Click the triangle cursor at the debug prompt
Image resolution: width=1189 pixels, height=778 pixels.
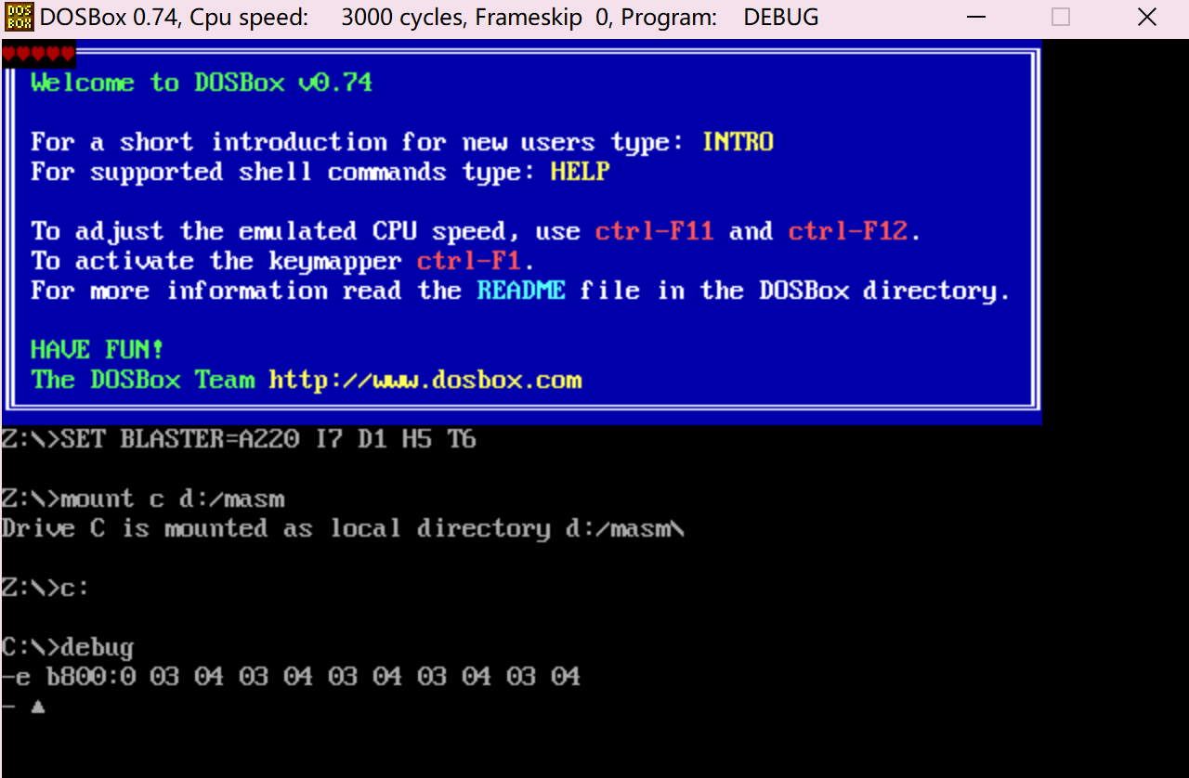click(x=38, y=707)
